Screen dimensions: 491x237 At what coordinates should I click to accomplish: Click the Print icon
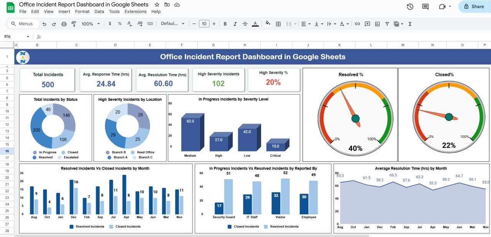pos(64,24)
